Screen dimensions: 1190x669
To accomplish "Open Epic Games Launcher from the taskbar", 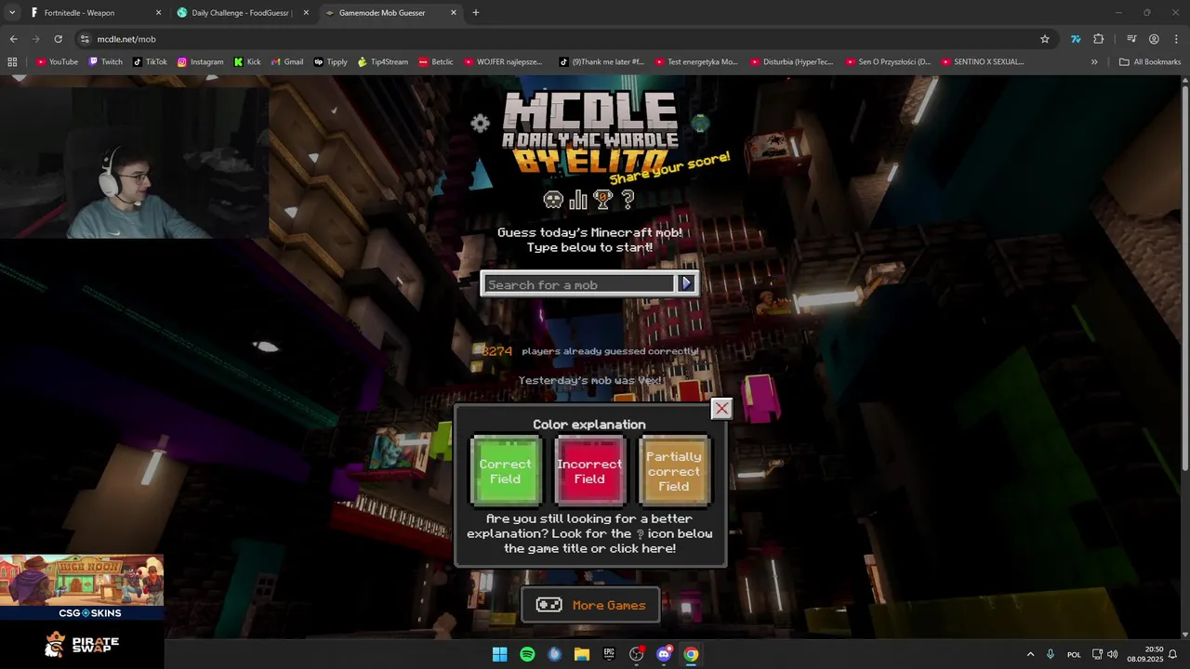I will [x=609, y=654].
